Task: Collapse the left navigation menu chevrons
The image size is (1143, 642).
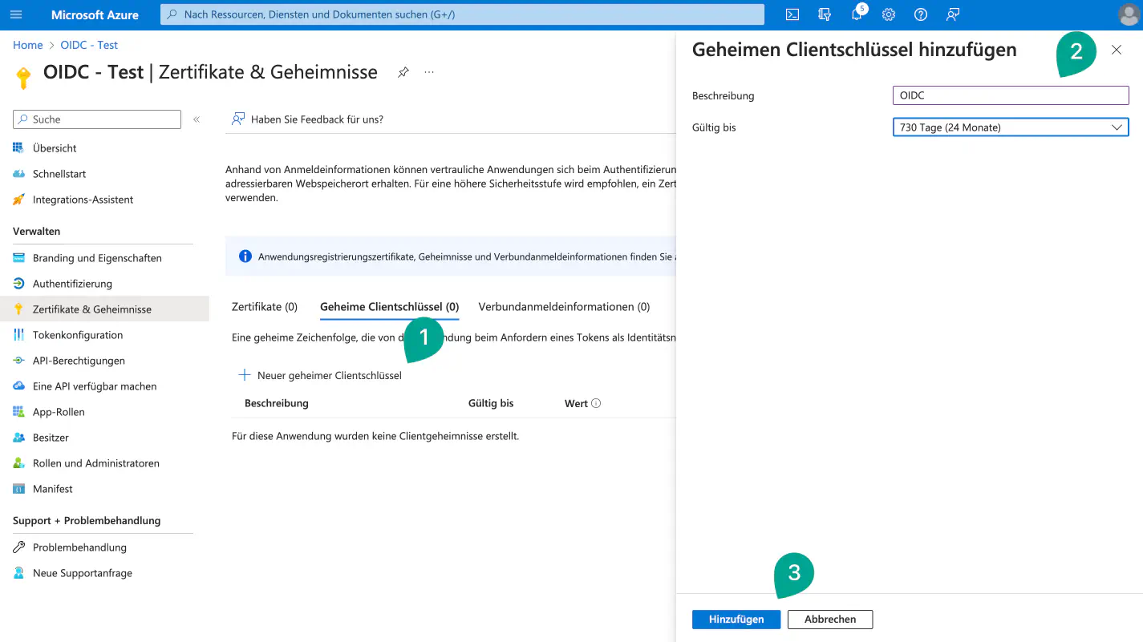Action: tap(197, 119)
